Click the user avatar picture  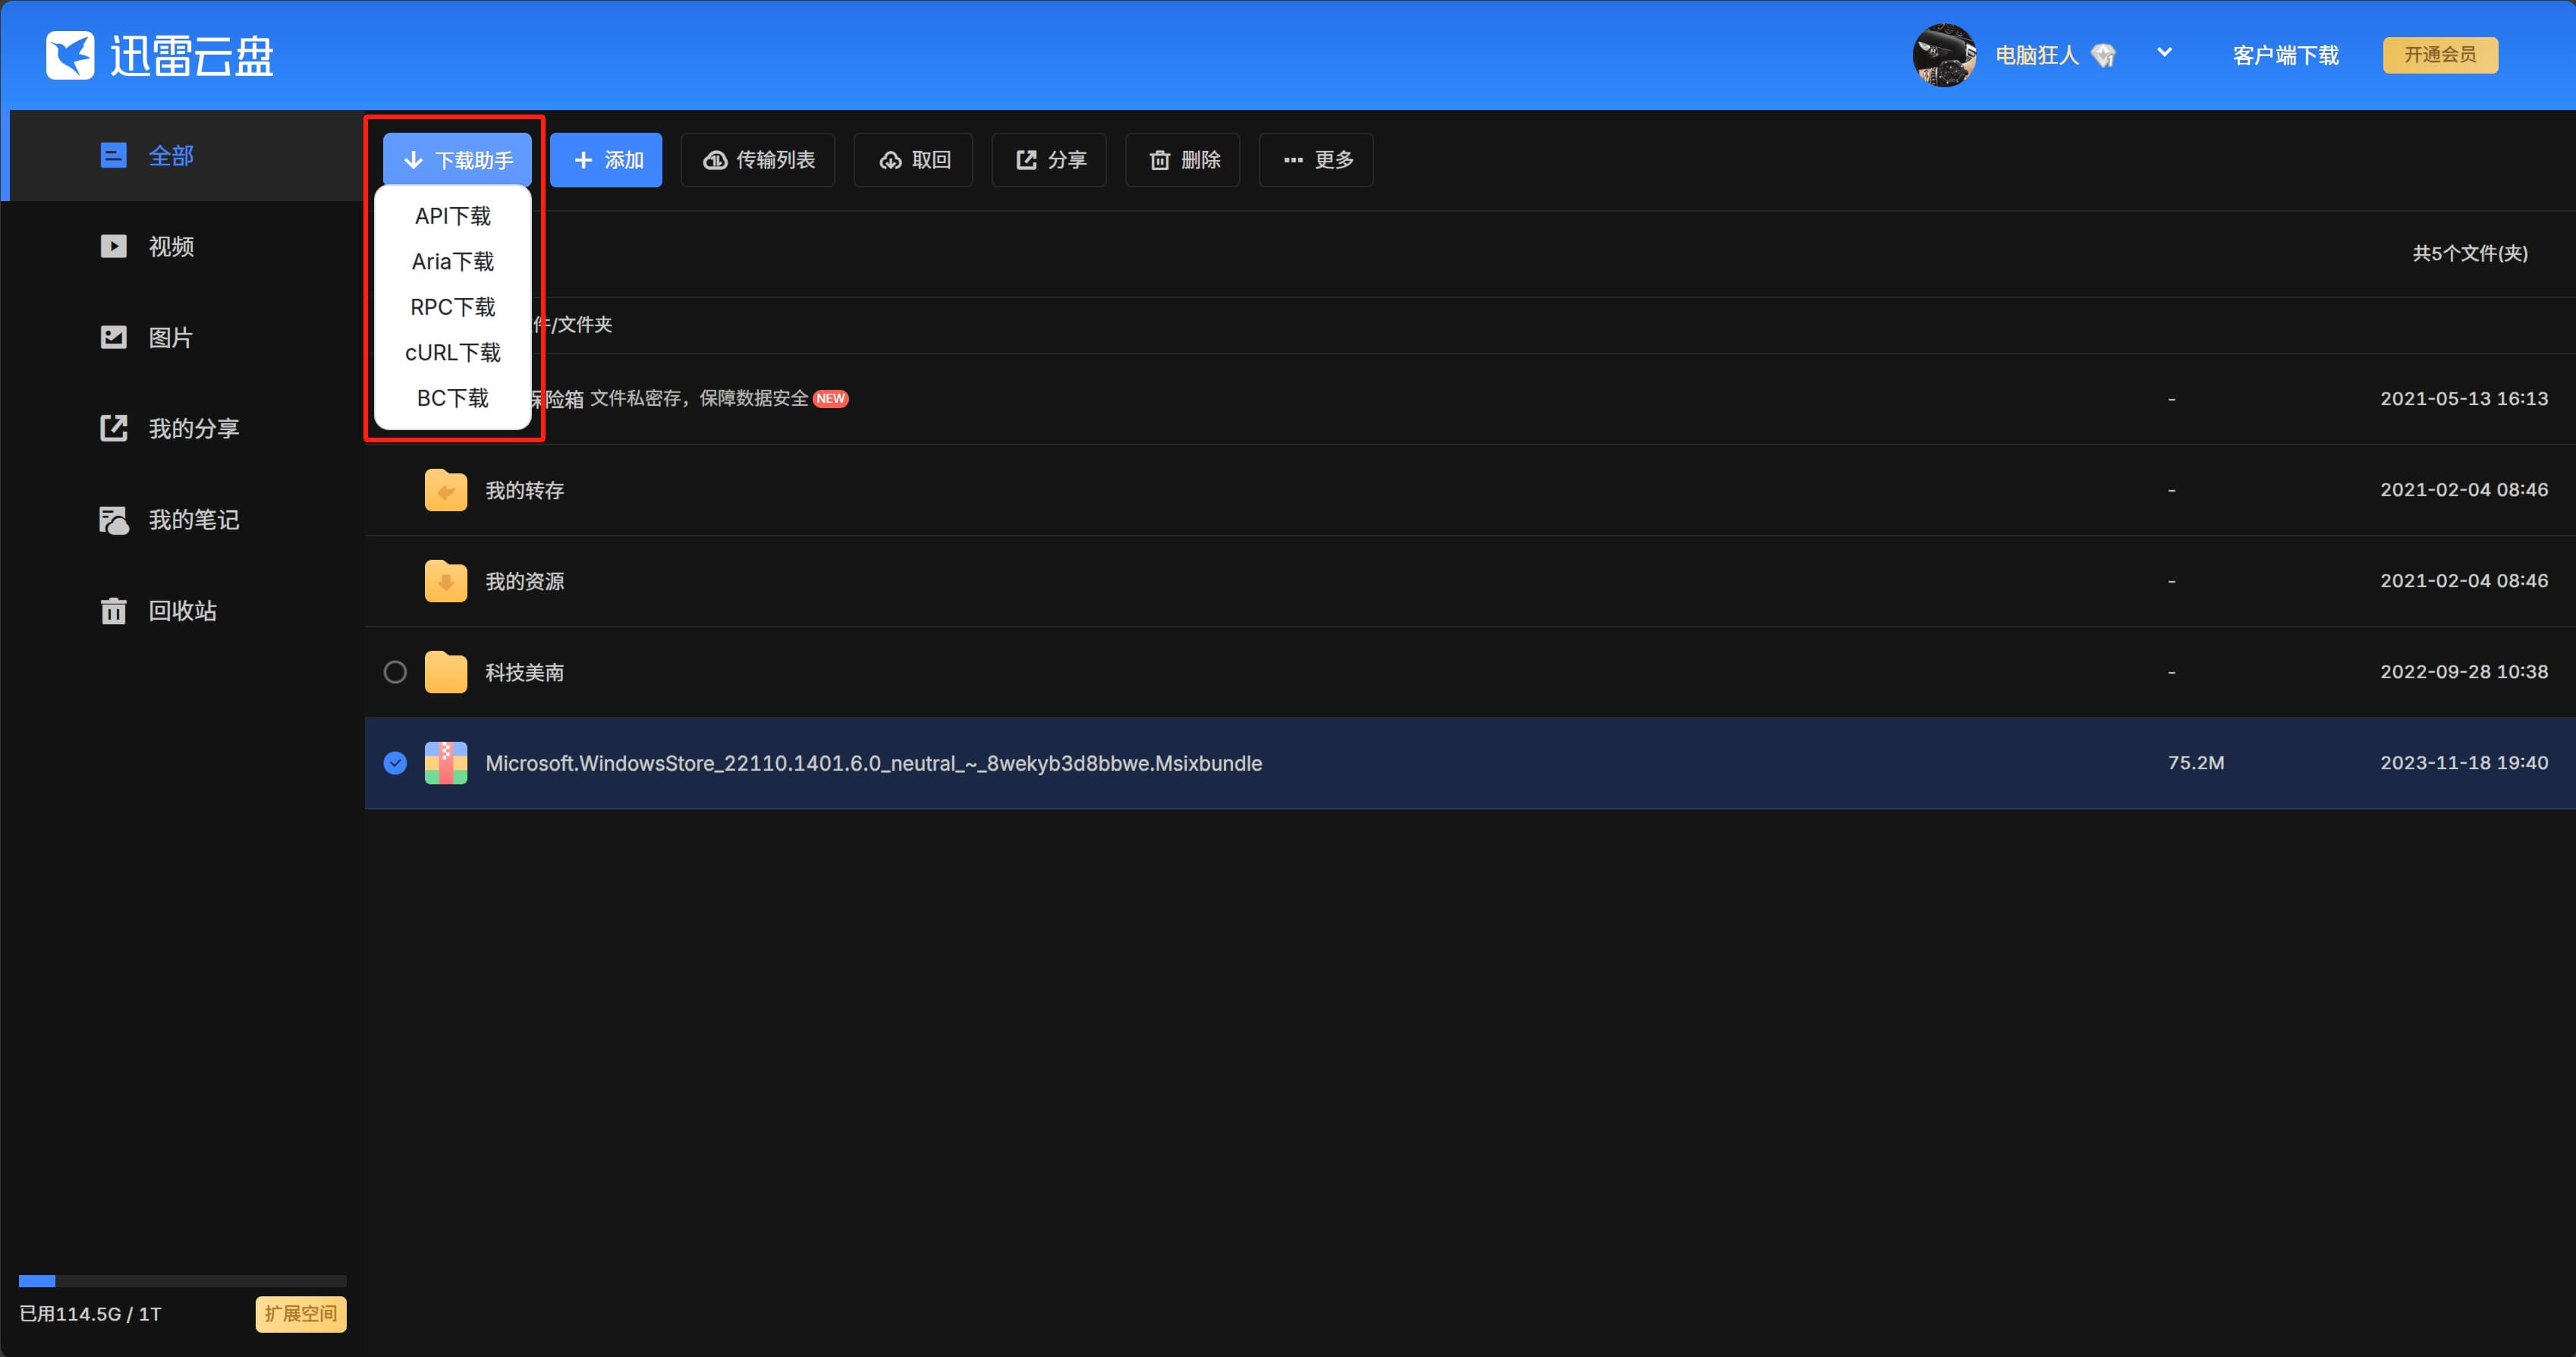[x=1944, y=55]
